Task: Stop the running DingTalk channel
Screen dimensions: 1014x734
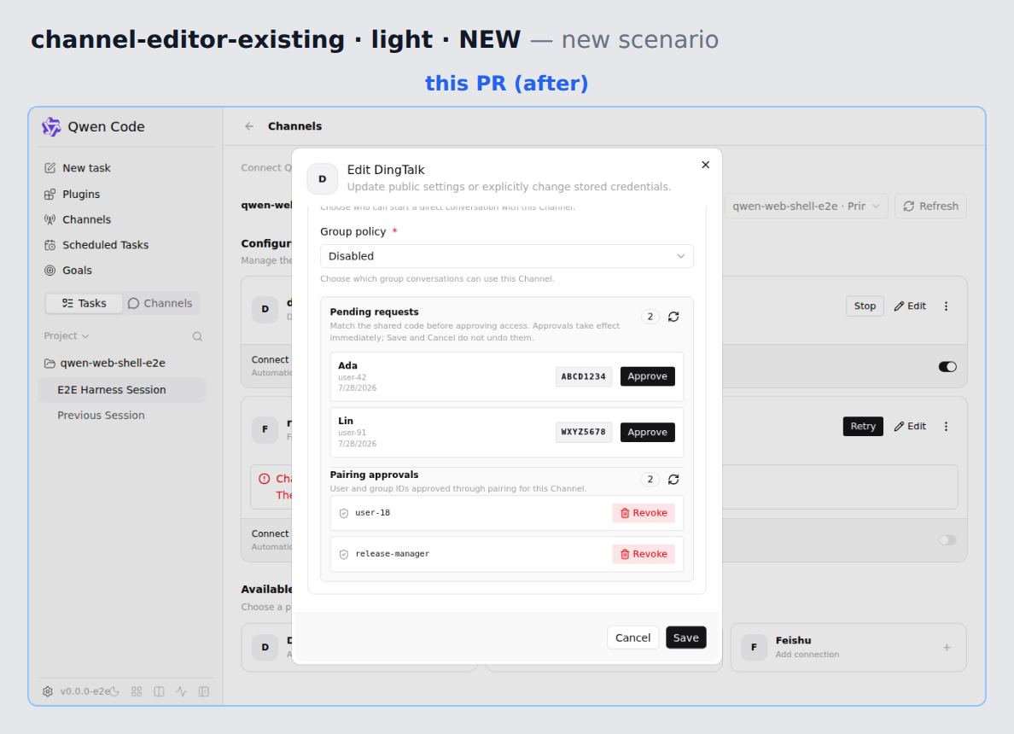Action: click(865, 306)
